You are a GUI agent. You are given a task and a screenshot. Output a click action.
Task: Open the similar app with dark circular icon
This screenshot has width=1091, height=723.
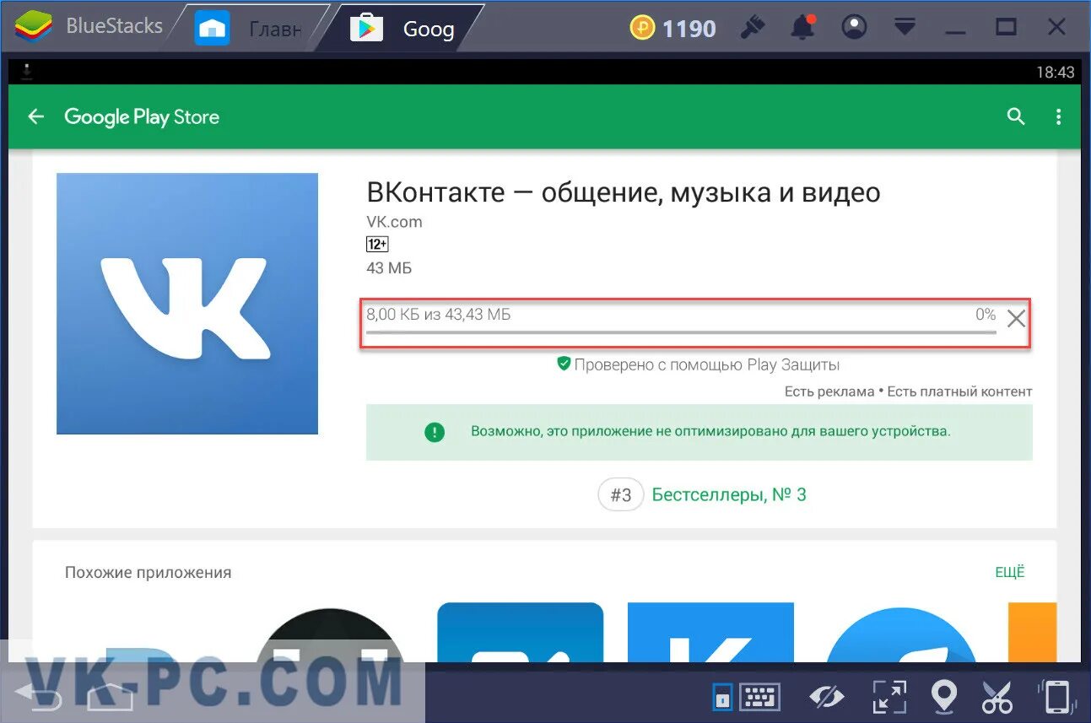coord(331,634)
